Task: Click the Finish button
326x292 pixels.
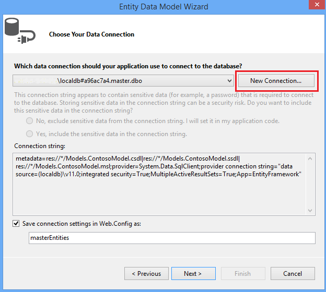Action: click(x=242, y=273)
